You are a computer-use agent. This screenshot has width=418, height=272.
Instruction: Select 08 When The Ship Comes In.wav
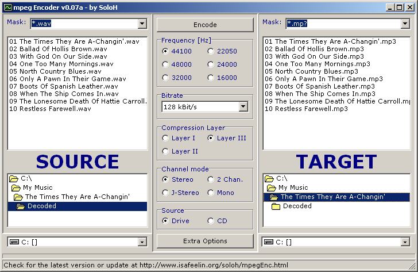point(64,94)
